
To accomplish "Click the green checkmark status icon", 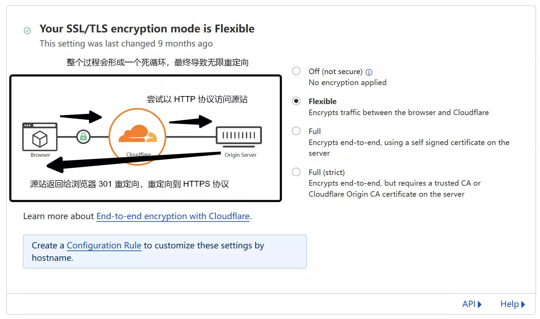I will [27, 31].
